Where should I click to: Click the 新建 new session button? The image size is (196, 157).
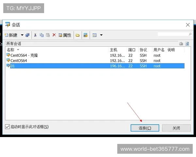[11, 35]
